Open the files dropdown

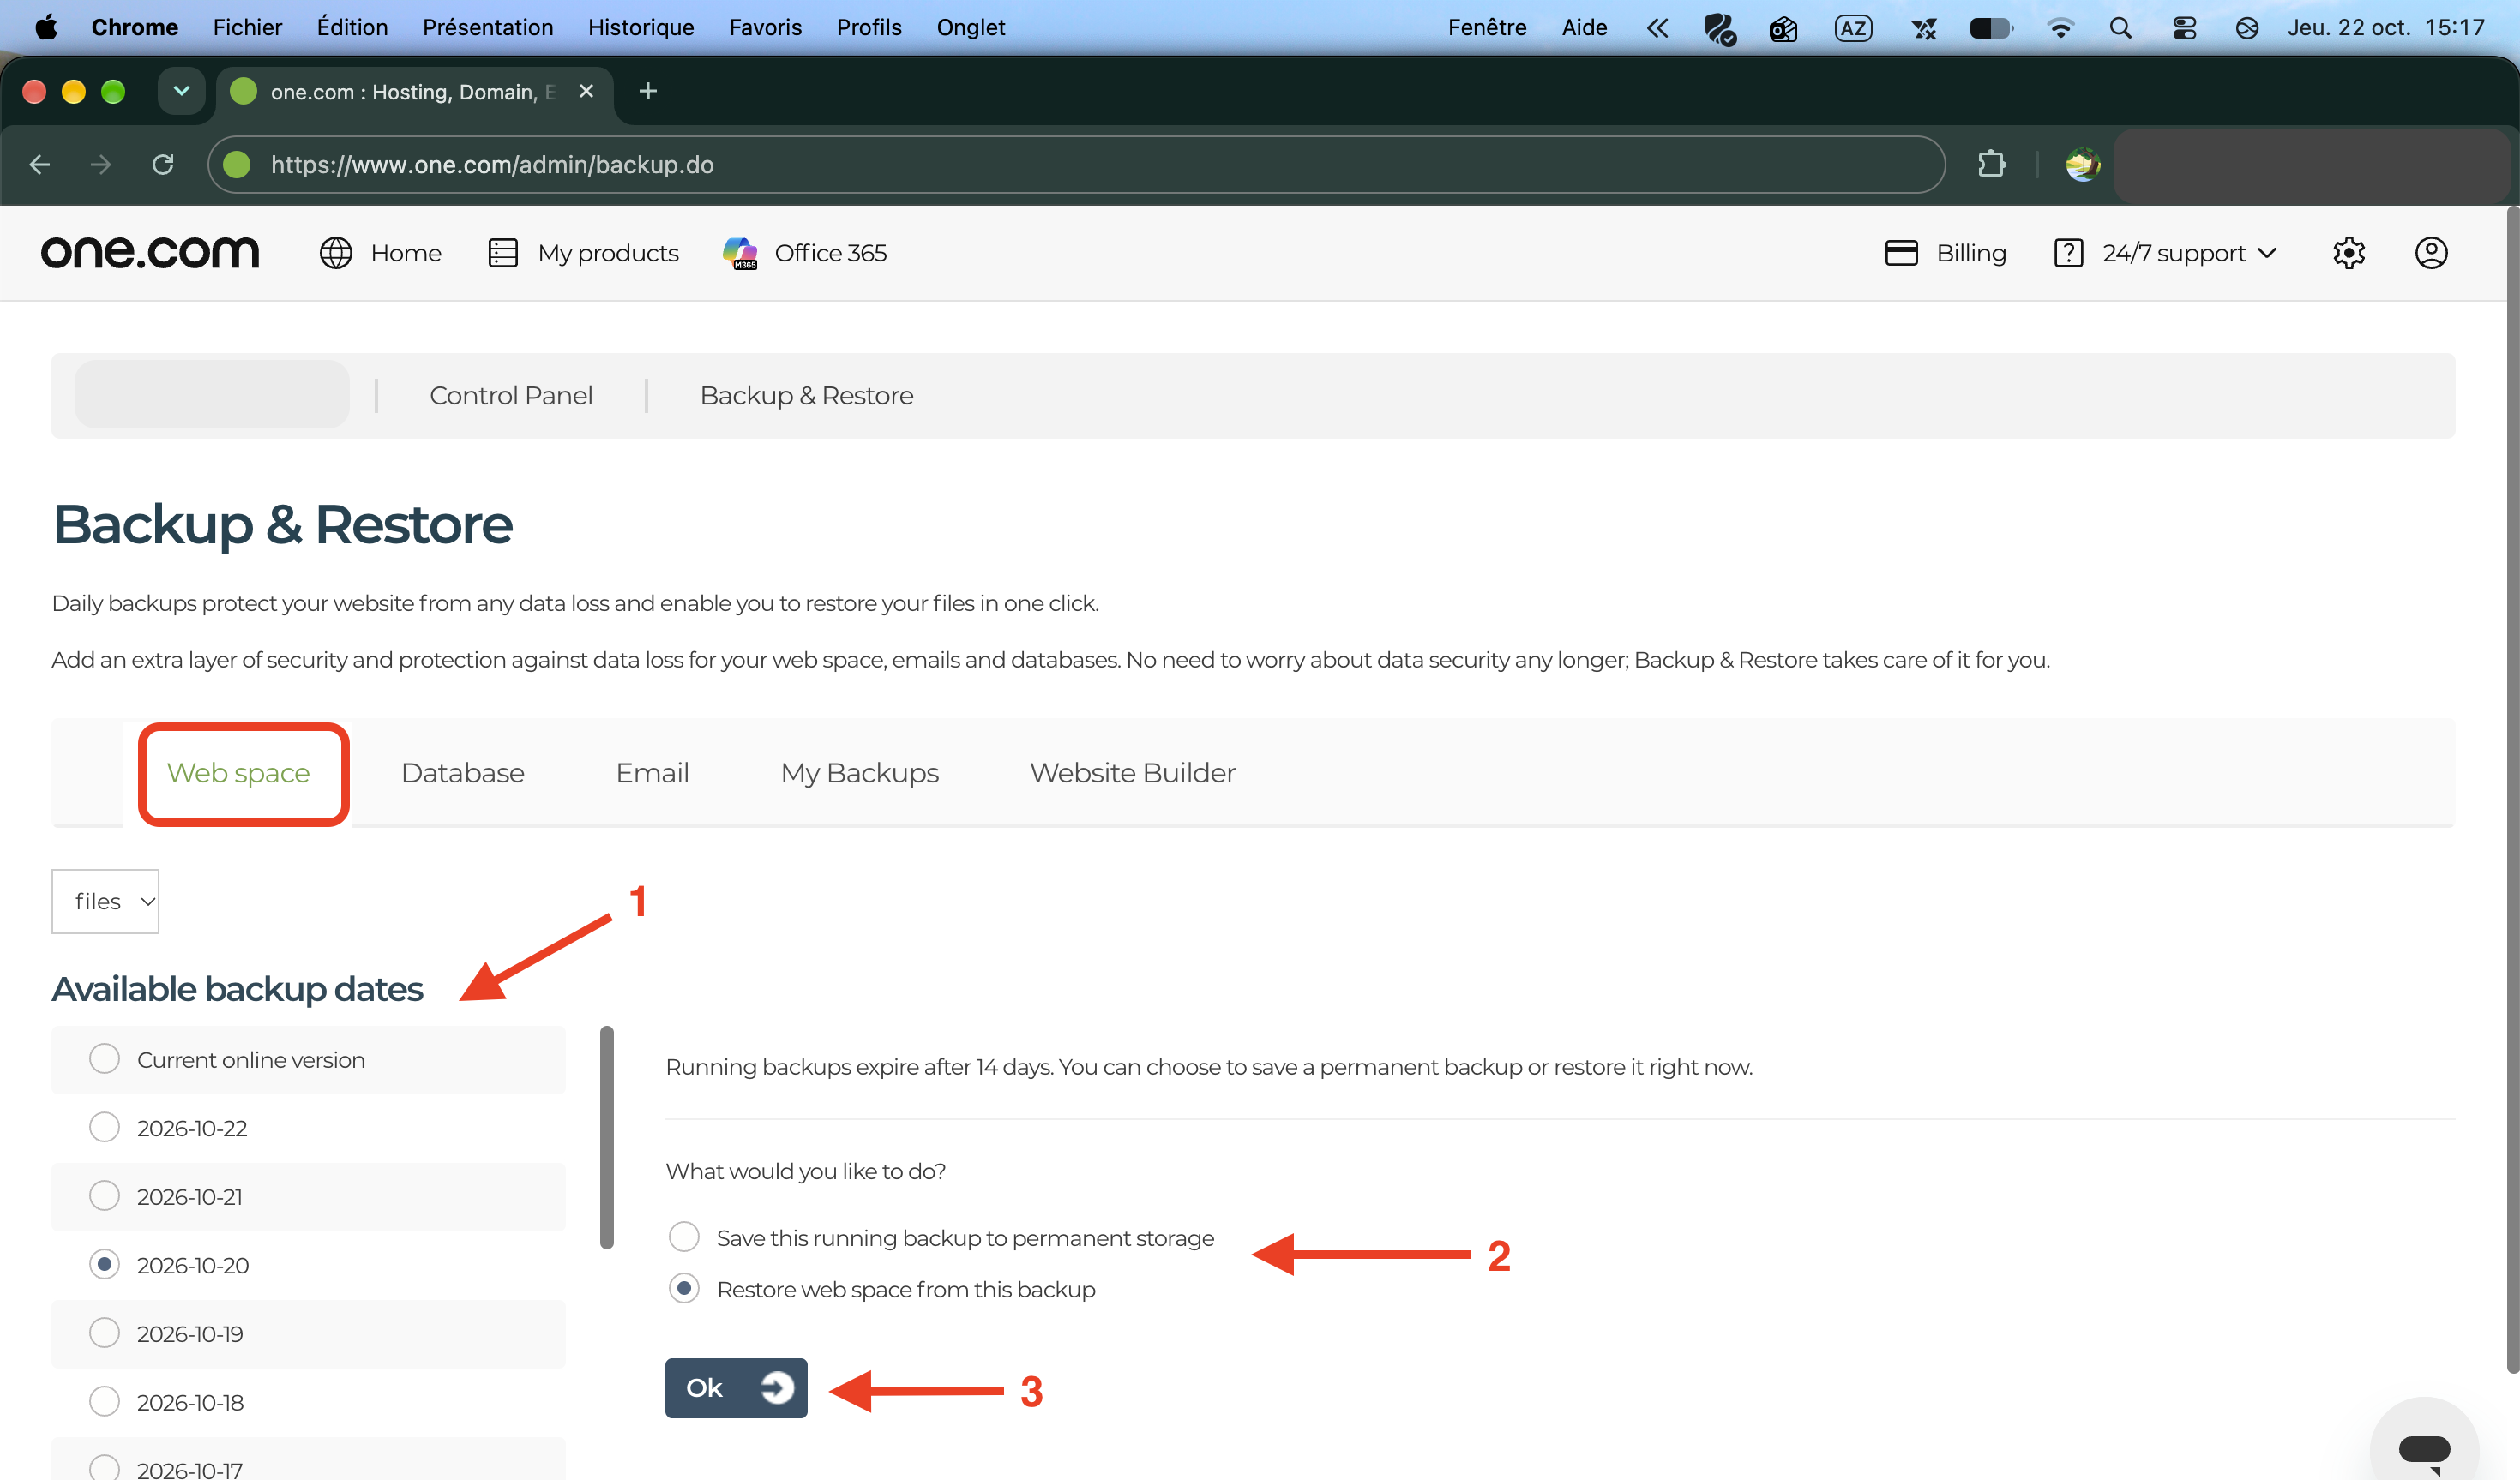click(105, 901)
